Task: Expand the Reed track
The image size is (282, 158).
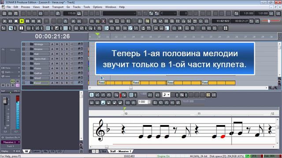Action: coord(23,83)
